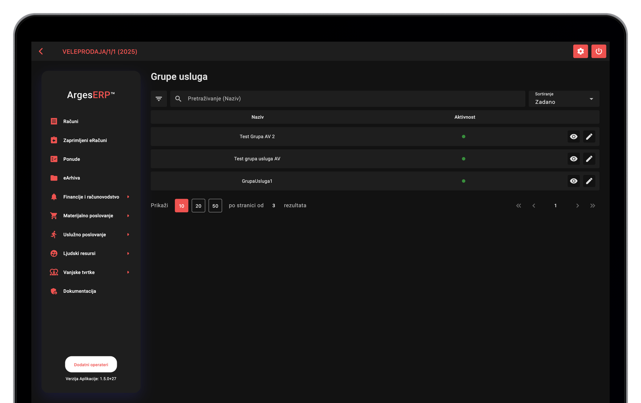
Task: Show 20 results per page
Action: [198, 206]
